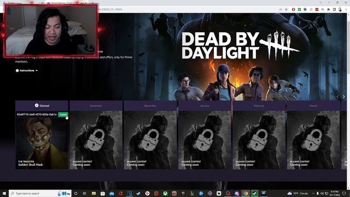Viewport: 350px width, 197px height.
Task: Open the taskbar clock and date
Action: (x=334, y=193)
